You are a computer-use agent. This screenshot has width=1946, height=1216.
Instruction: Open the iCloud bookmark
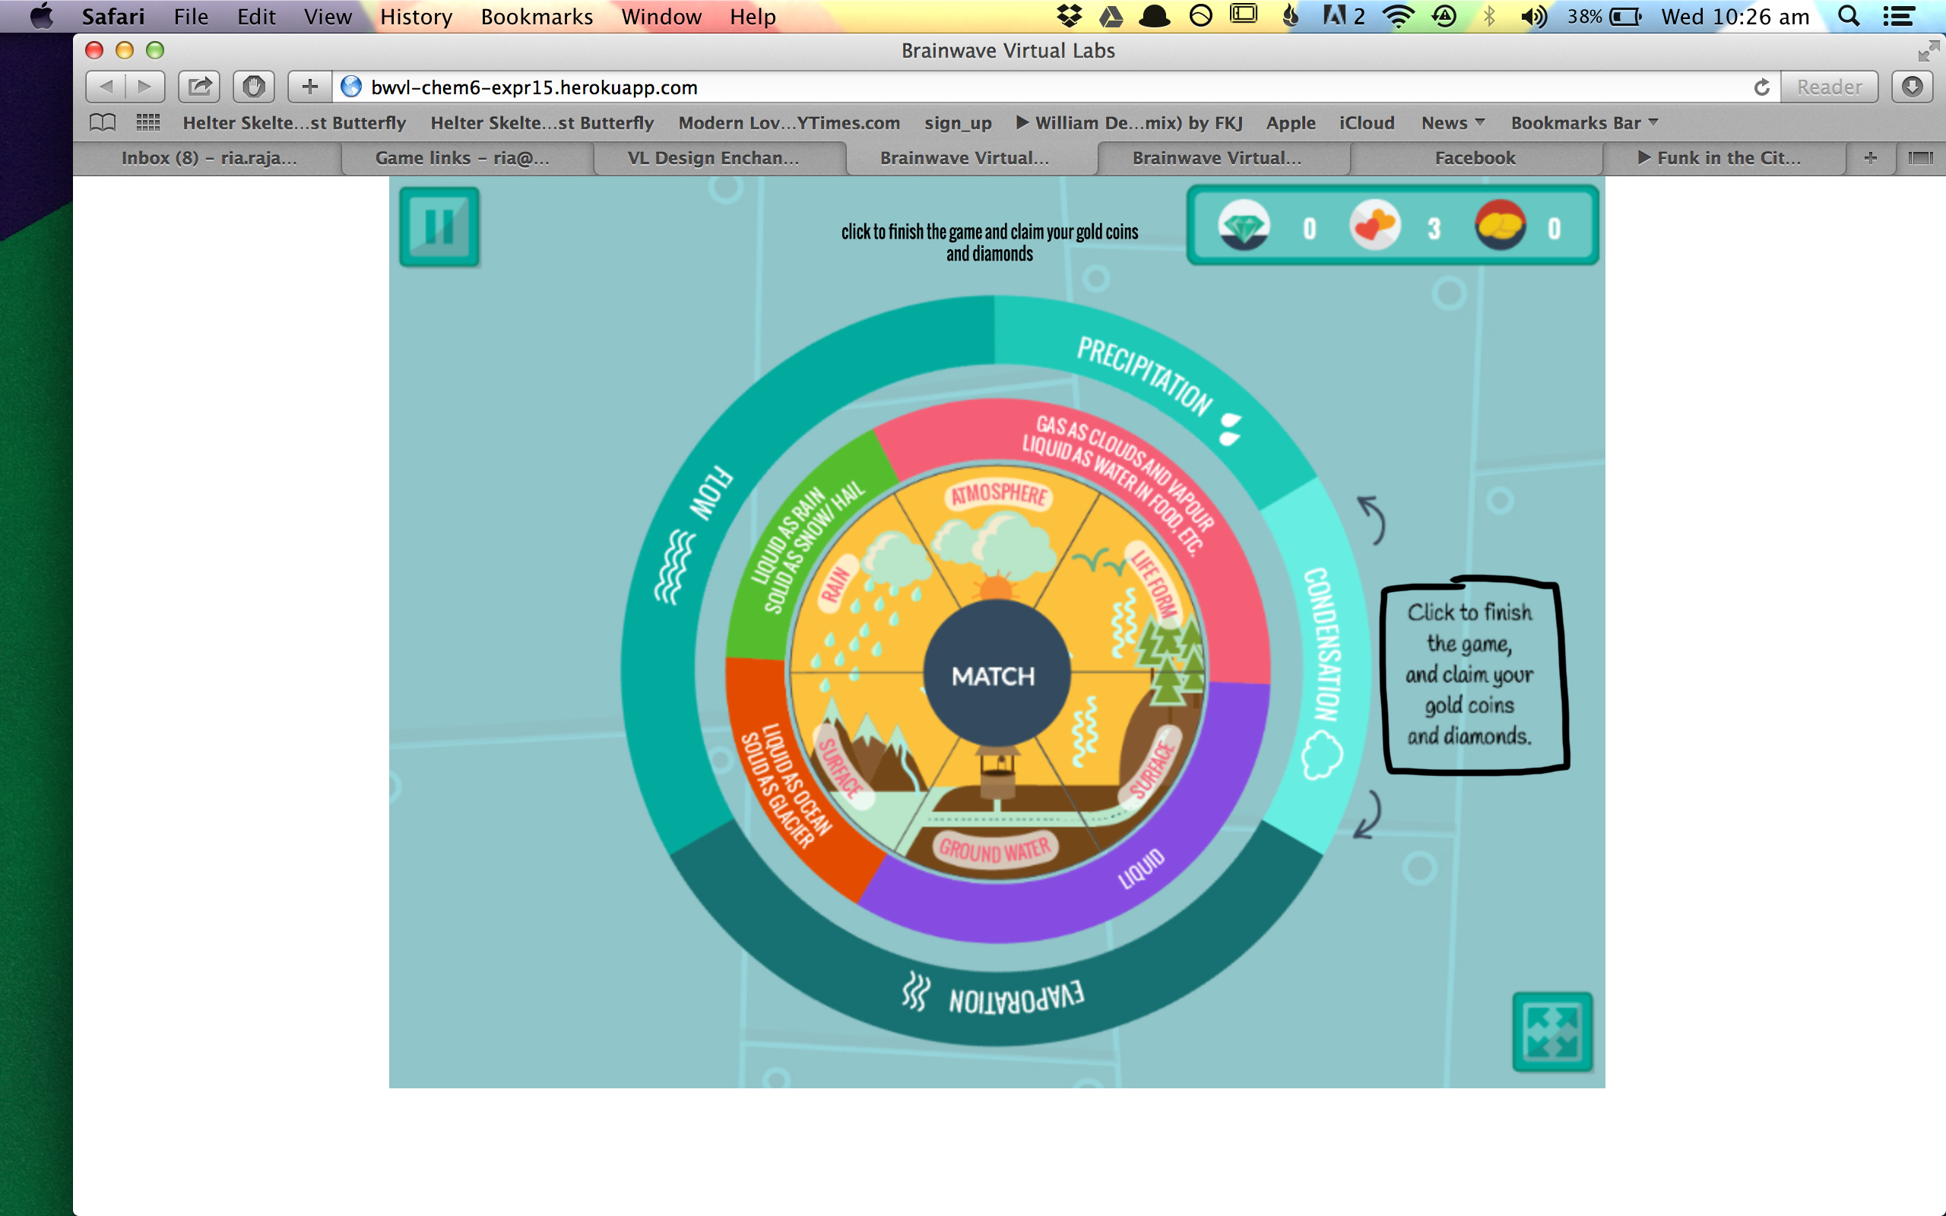(1366, 123)
